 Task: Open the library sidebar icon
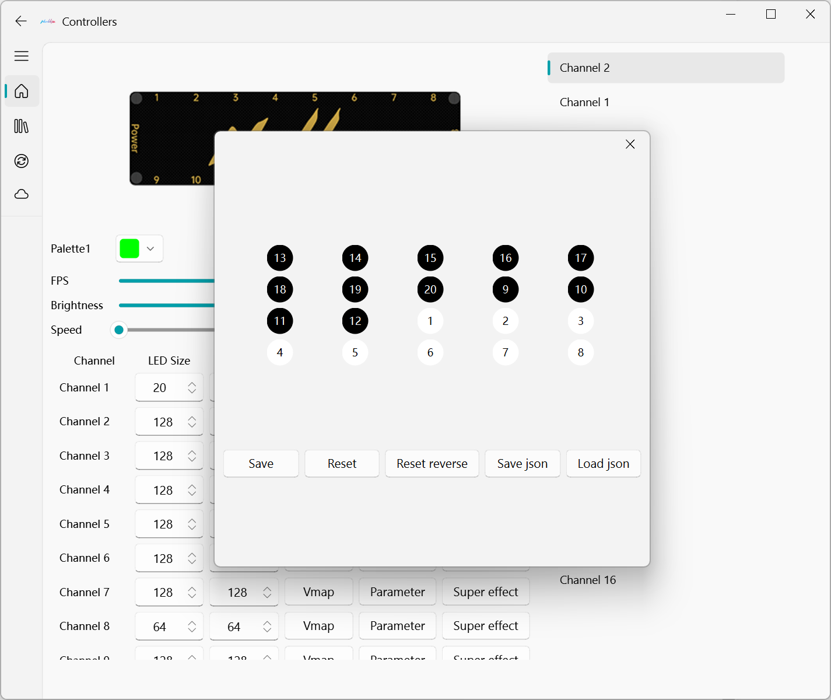[x=22, y=126]
